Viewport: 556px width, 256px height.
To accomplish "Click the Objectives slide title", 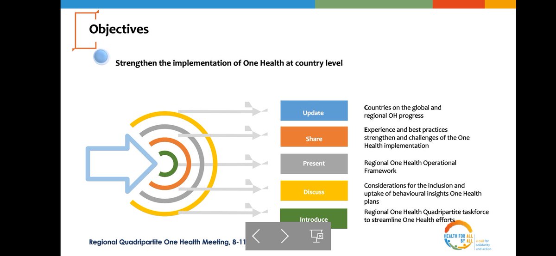I will pos(119,29).
